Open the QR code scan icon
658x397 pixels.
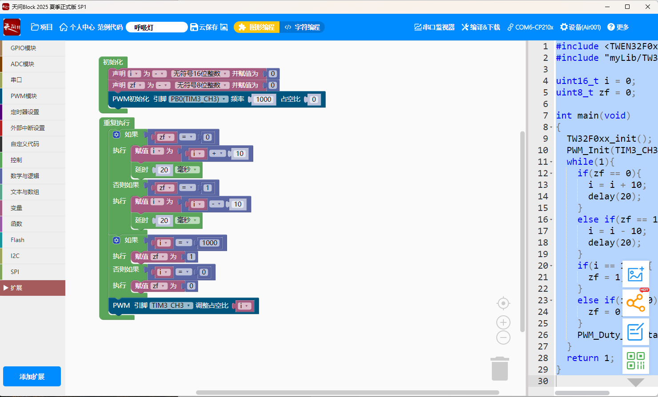pyautogui.click(x=635, y=360)
